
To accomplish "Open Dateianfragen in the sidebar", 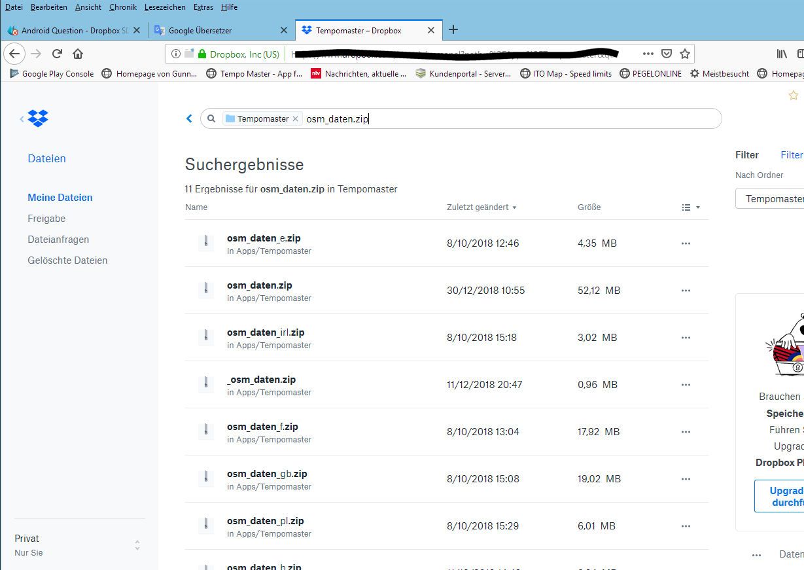I will point(58,240).
